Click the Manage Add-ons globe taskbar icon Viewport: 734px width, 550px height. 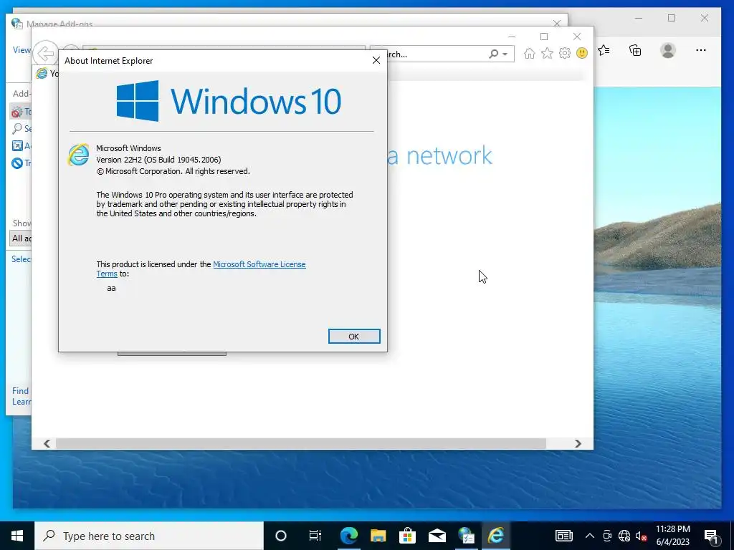467,536
